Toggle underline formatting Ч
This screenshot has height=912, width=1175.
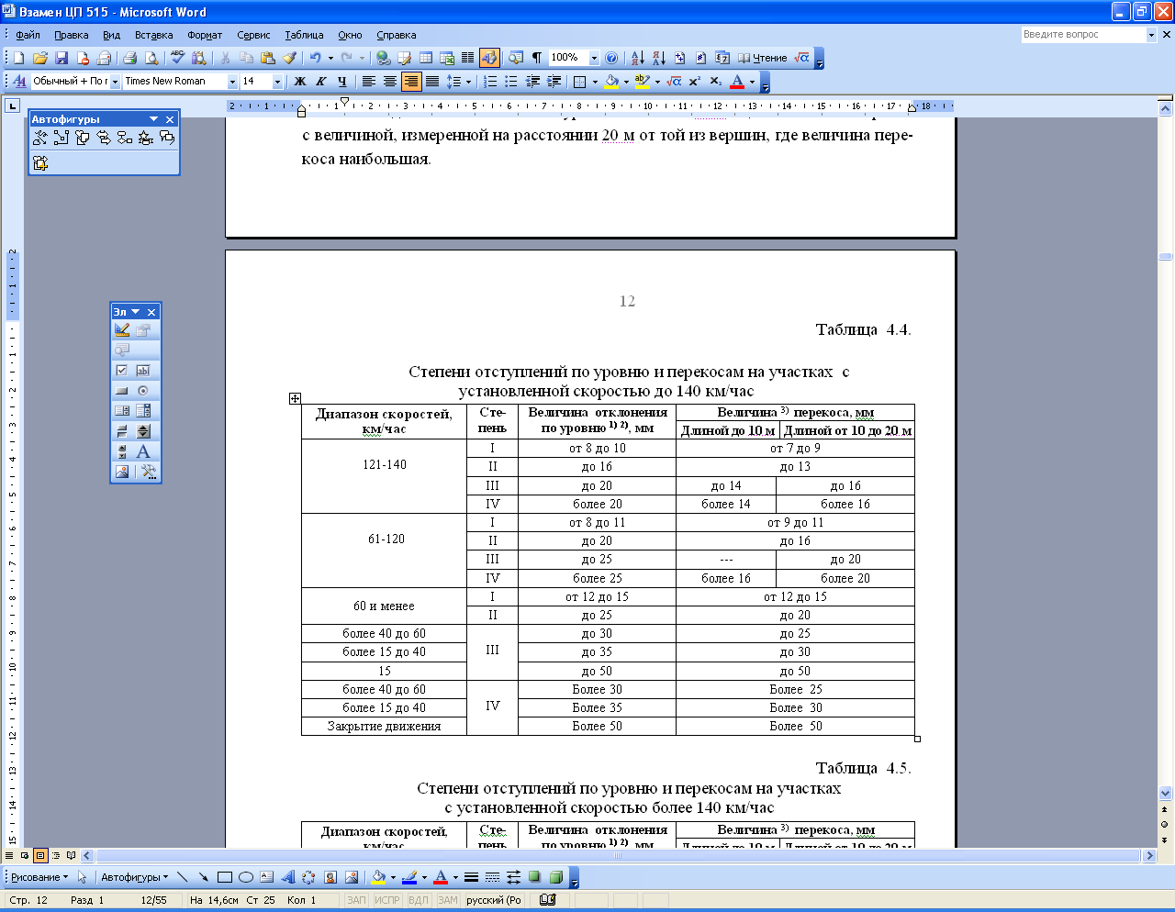[342, 82]
